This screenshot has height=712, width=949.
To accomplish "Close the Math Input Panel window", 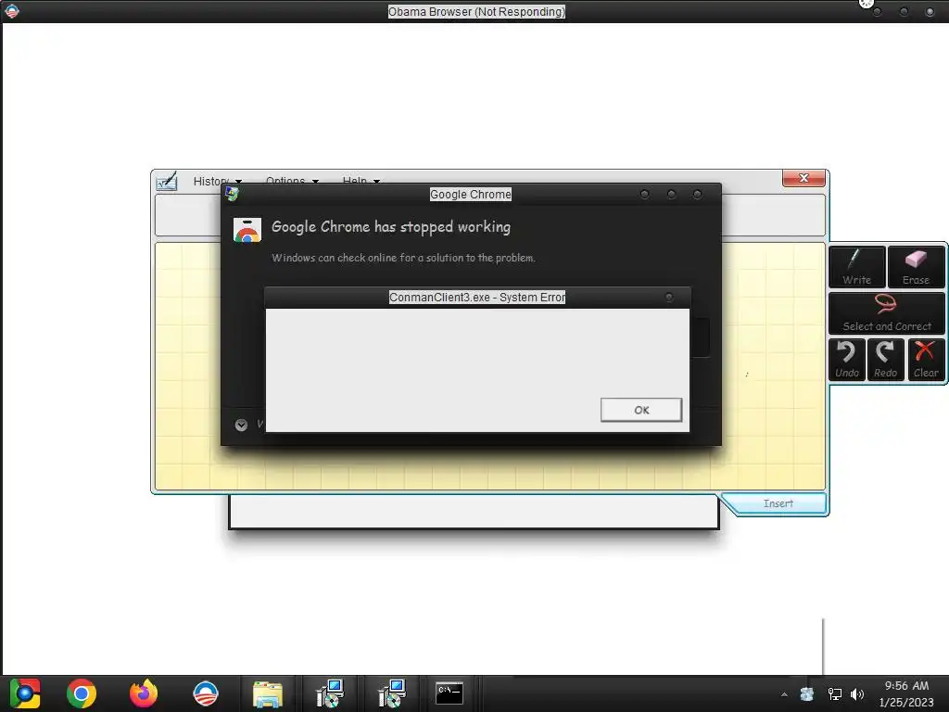I will pos(803,178).
